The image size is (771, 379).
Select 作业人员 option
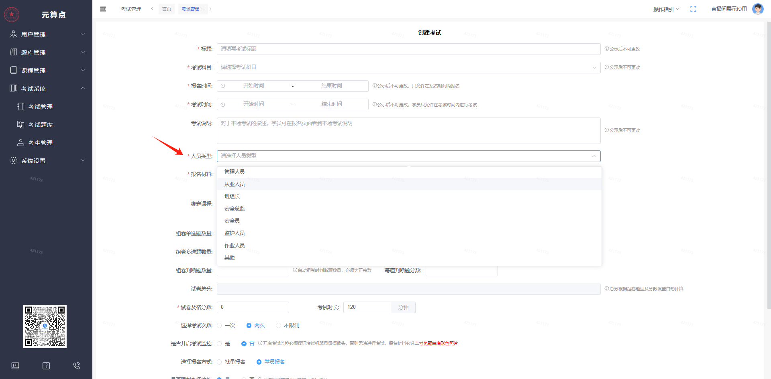point(409,245)
